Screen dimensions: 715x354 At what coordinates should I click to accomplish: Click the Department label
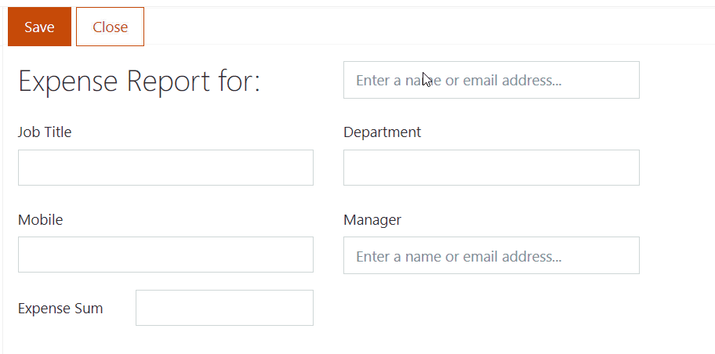point(382,132)
